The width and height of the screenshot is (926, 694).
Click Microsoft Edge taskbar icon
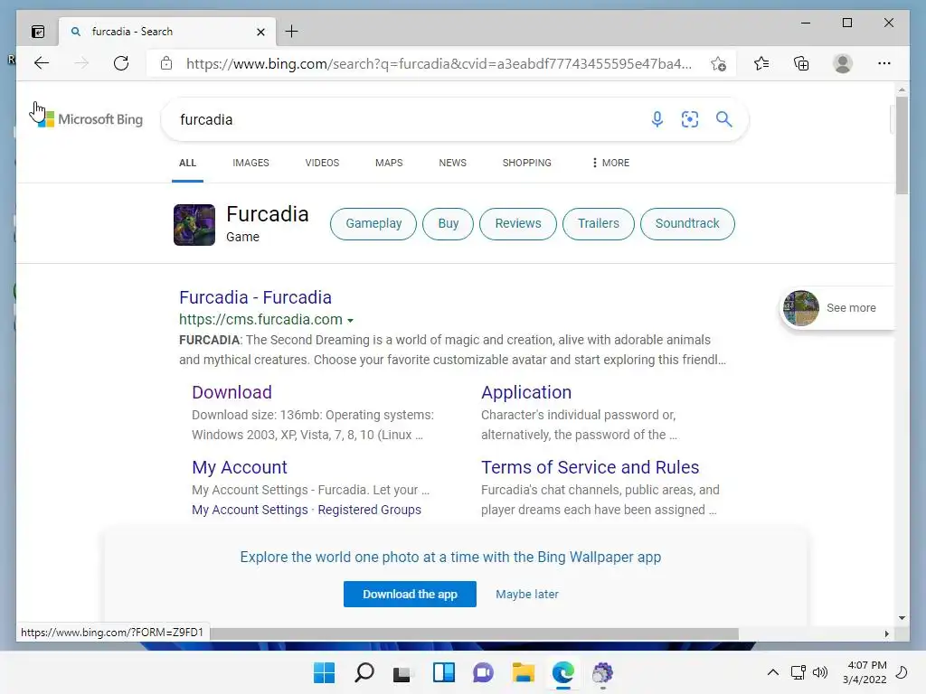click(x=562, y=672)
